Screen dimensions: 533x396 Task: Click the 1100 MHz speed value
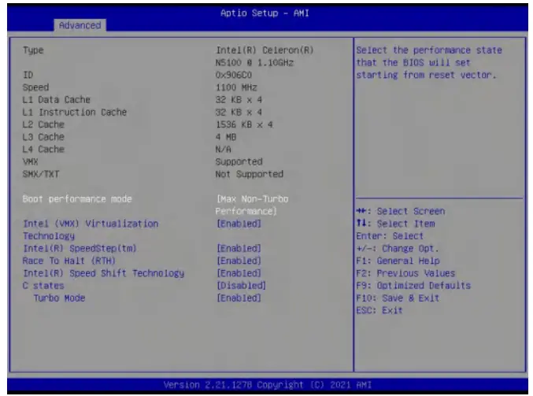236,87
